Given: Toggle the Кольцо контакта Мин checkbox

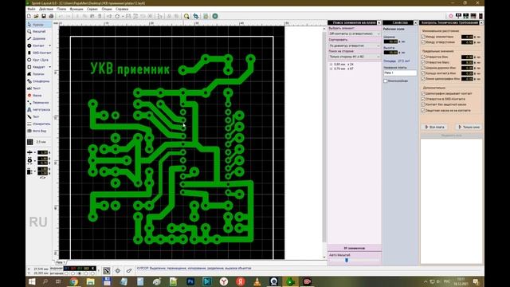Looking at the screenshot, I should pos(423,73).
